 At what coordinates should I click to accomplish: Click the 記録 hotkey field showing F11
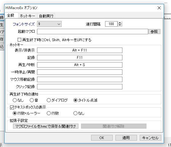pyautogui.click(x=80, y=58)
